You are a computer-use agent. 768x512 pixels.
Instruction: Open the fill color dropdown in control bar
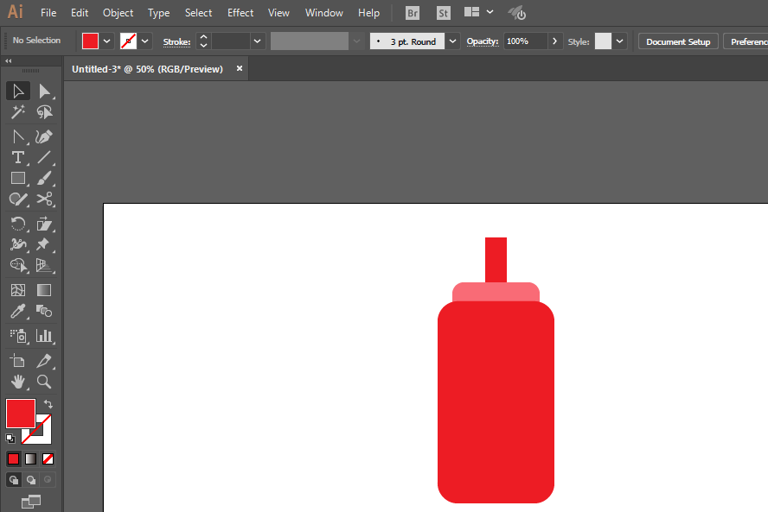click(x=107, y=41)
